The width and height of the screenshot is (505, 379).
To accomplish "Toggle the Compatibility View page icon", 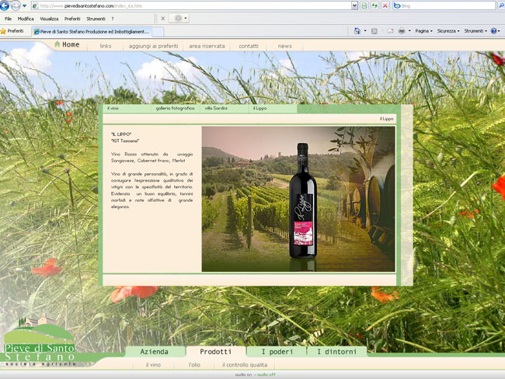I will (364, 5).
